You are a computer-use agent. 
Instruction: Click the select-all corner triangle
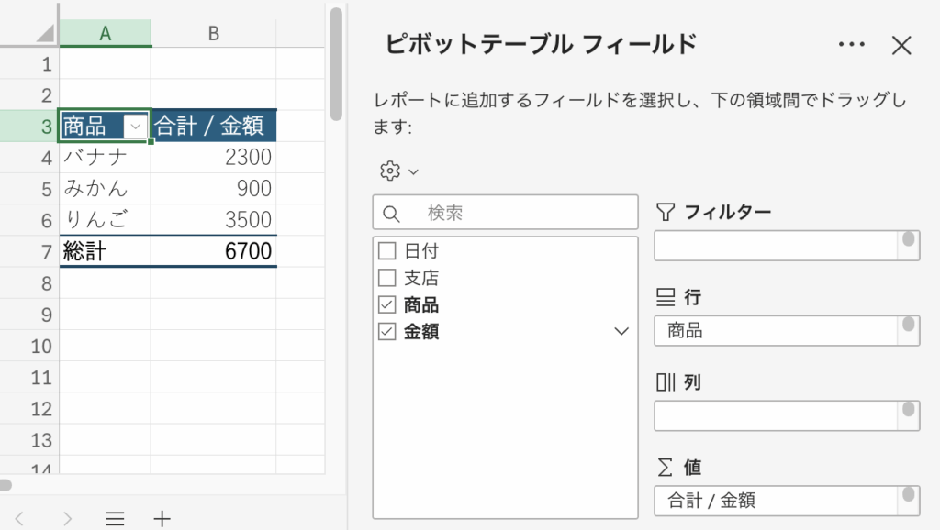[x=44, y=34]
